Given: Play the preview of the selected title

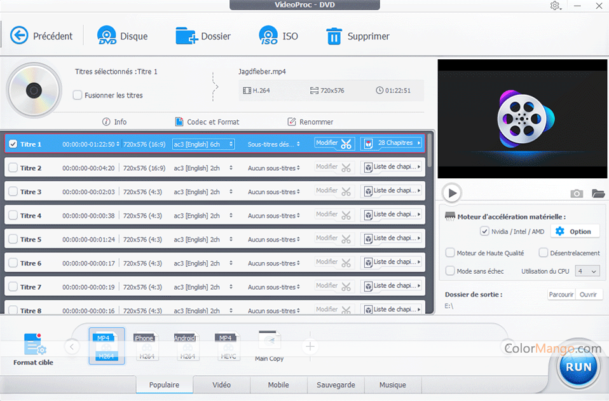Looking at the screenshot, I should [x=453, y=193].
